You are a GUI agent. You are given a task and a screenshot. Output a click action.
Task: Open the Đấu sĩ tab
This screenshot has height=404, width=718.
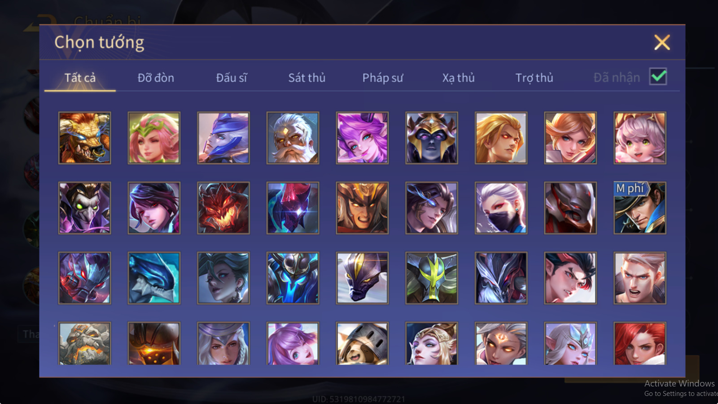(x=232, y=78)
